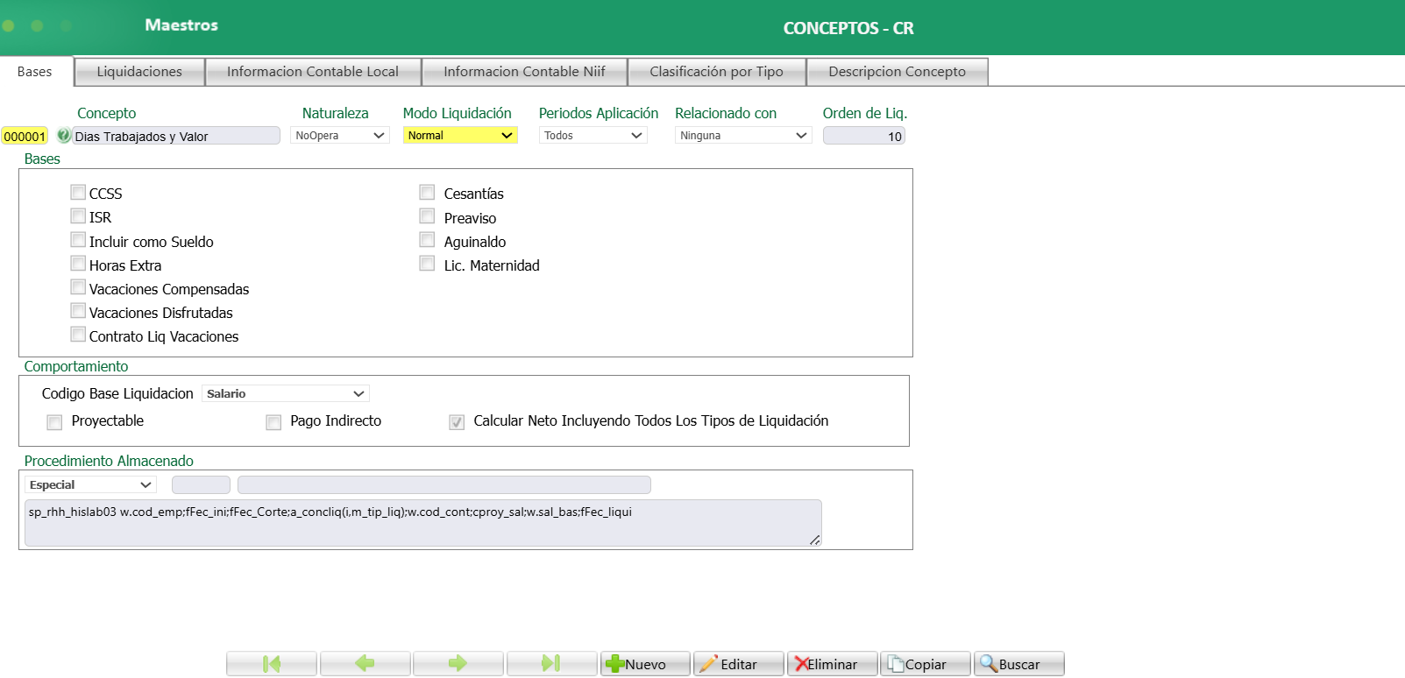Toggle the Proyectable checkbox
This screenshot has width=1405, height=678.
click(54, 422)
